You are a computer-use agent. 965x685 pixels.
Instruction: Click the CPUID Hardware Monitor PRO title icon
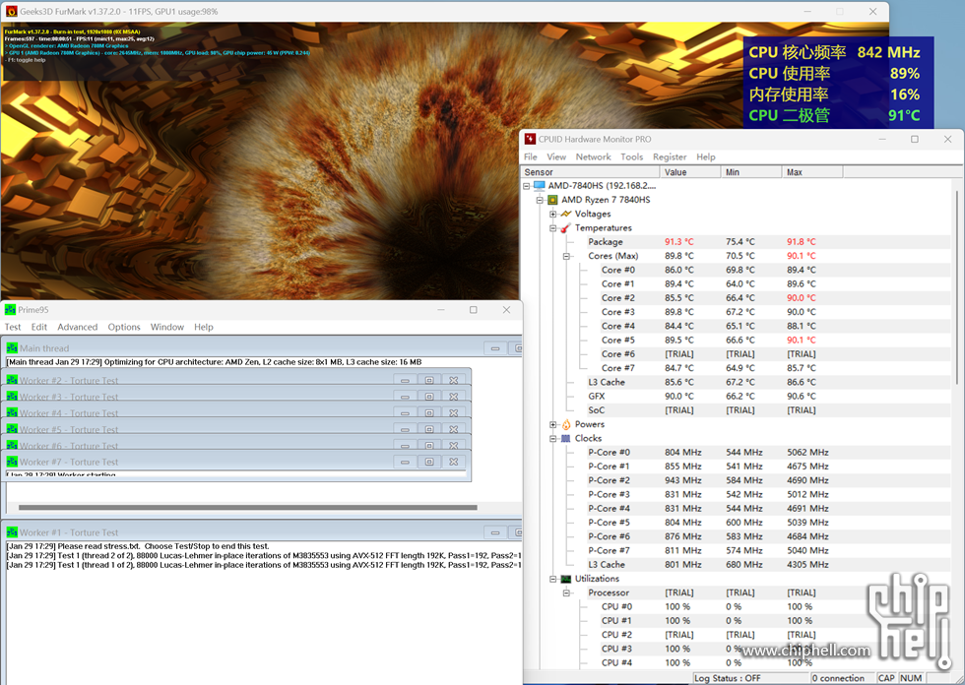point(530,139)
